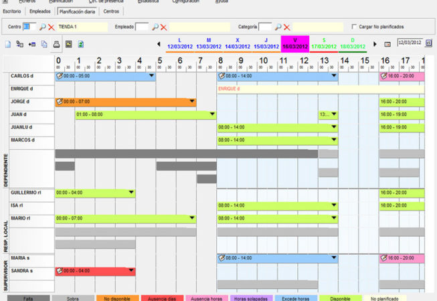Select Wednesday X 14/03/2012 day

tap(238, 44)
